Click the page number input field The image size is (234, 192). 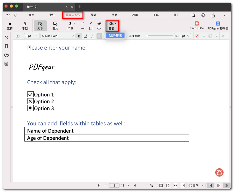(x=114, y=185)
